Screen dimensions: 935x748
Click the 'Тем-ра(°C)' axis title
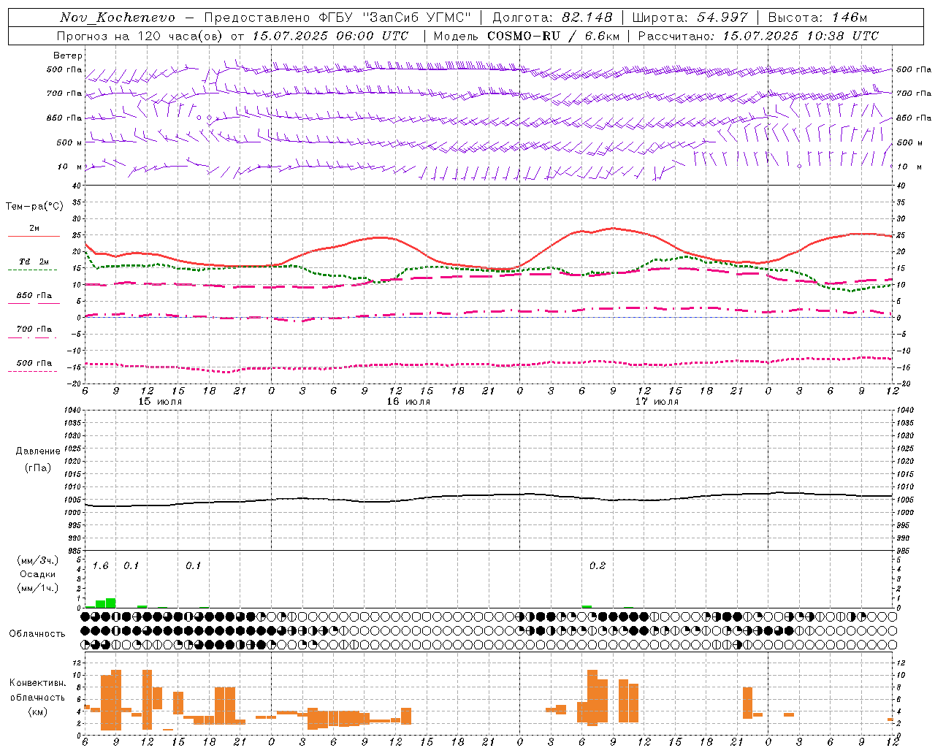pyautogui.click(x=34, y=207)
